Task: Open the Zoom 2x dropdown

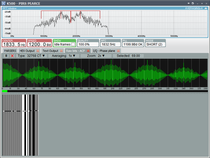Action: [96, 56]
